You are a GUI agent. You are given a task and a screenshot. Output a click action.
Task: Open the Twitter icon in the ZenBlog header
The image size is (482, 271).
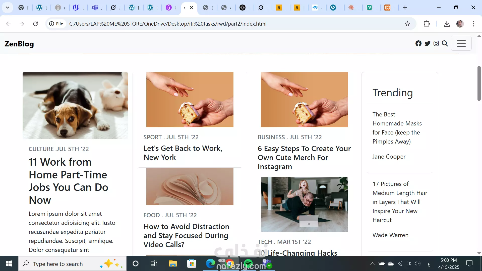point(427,43)
